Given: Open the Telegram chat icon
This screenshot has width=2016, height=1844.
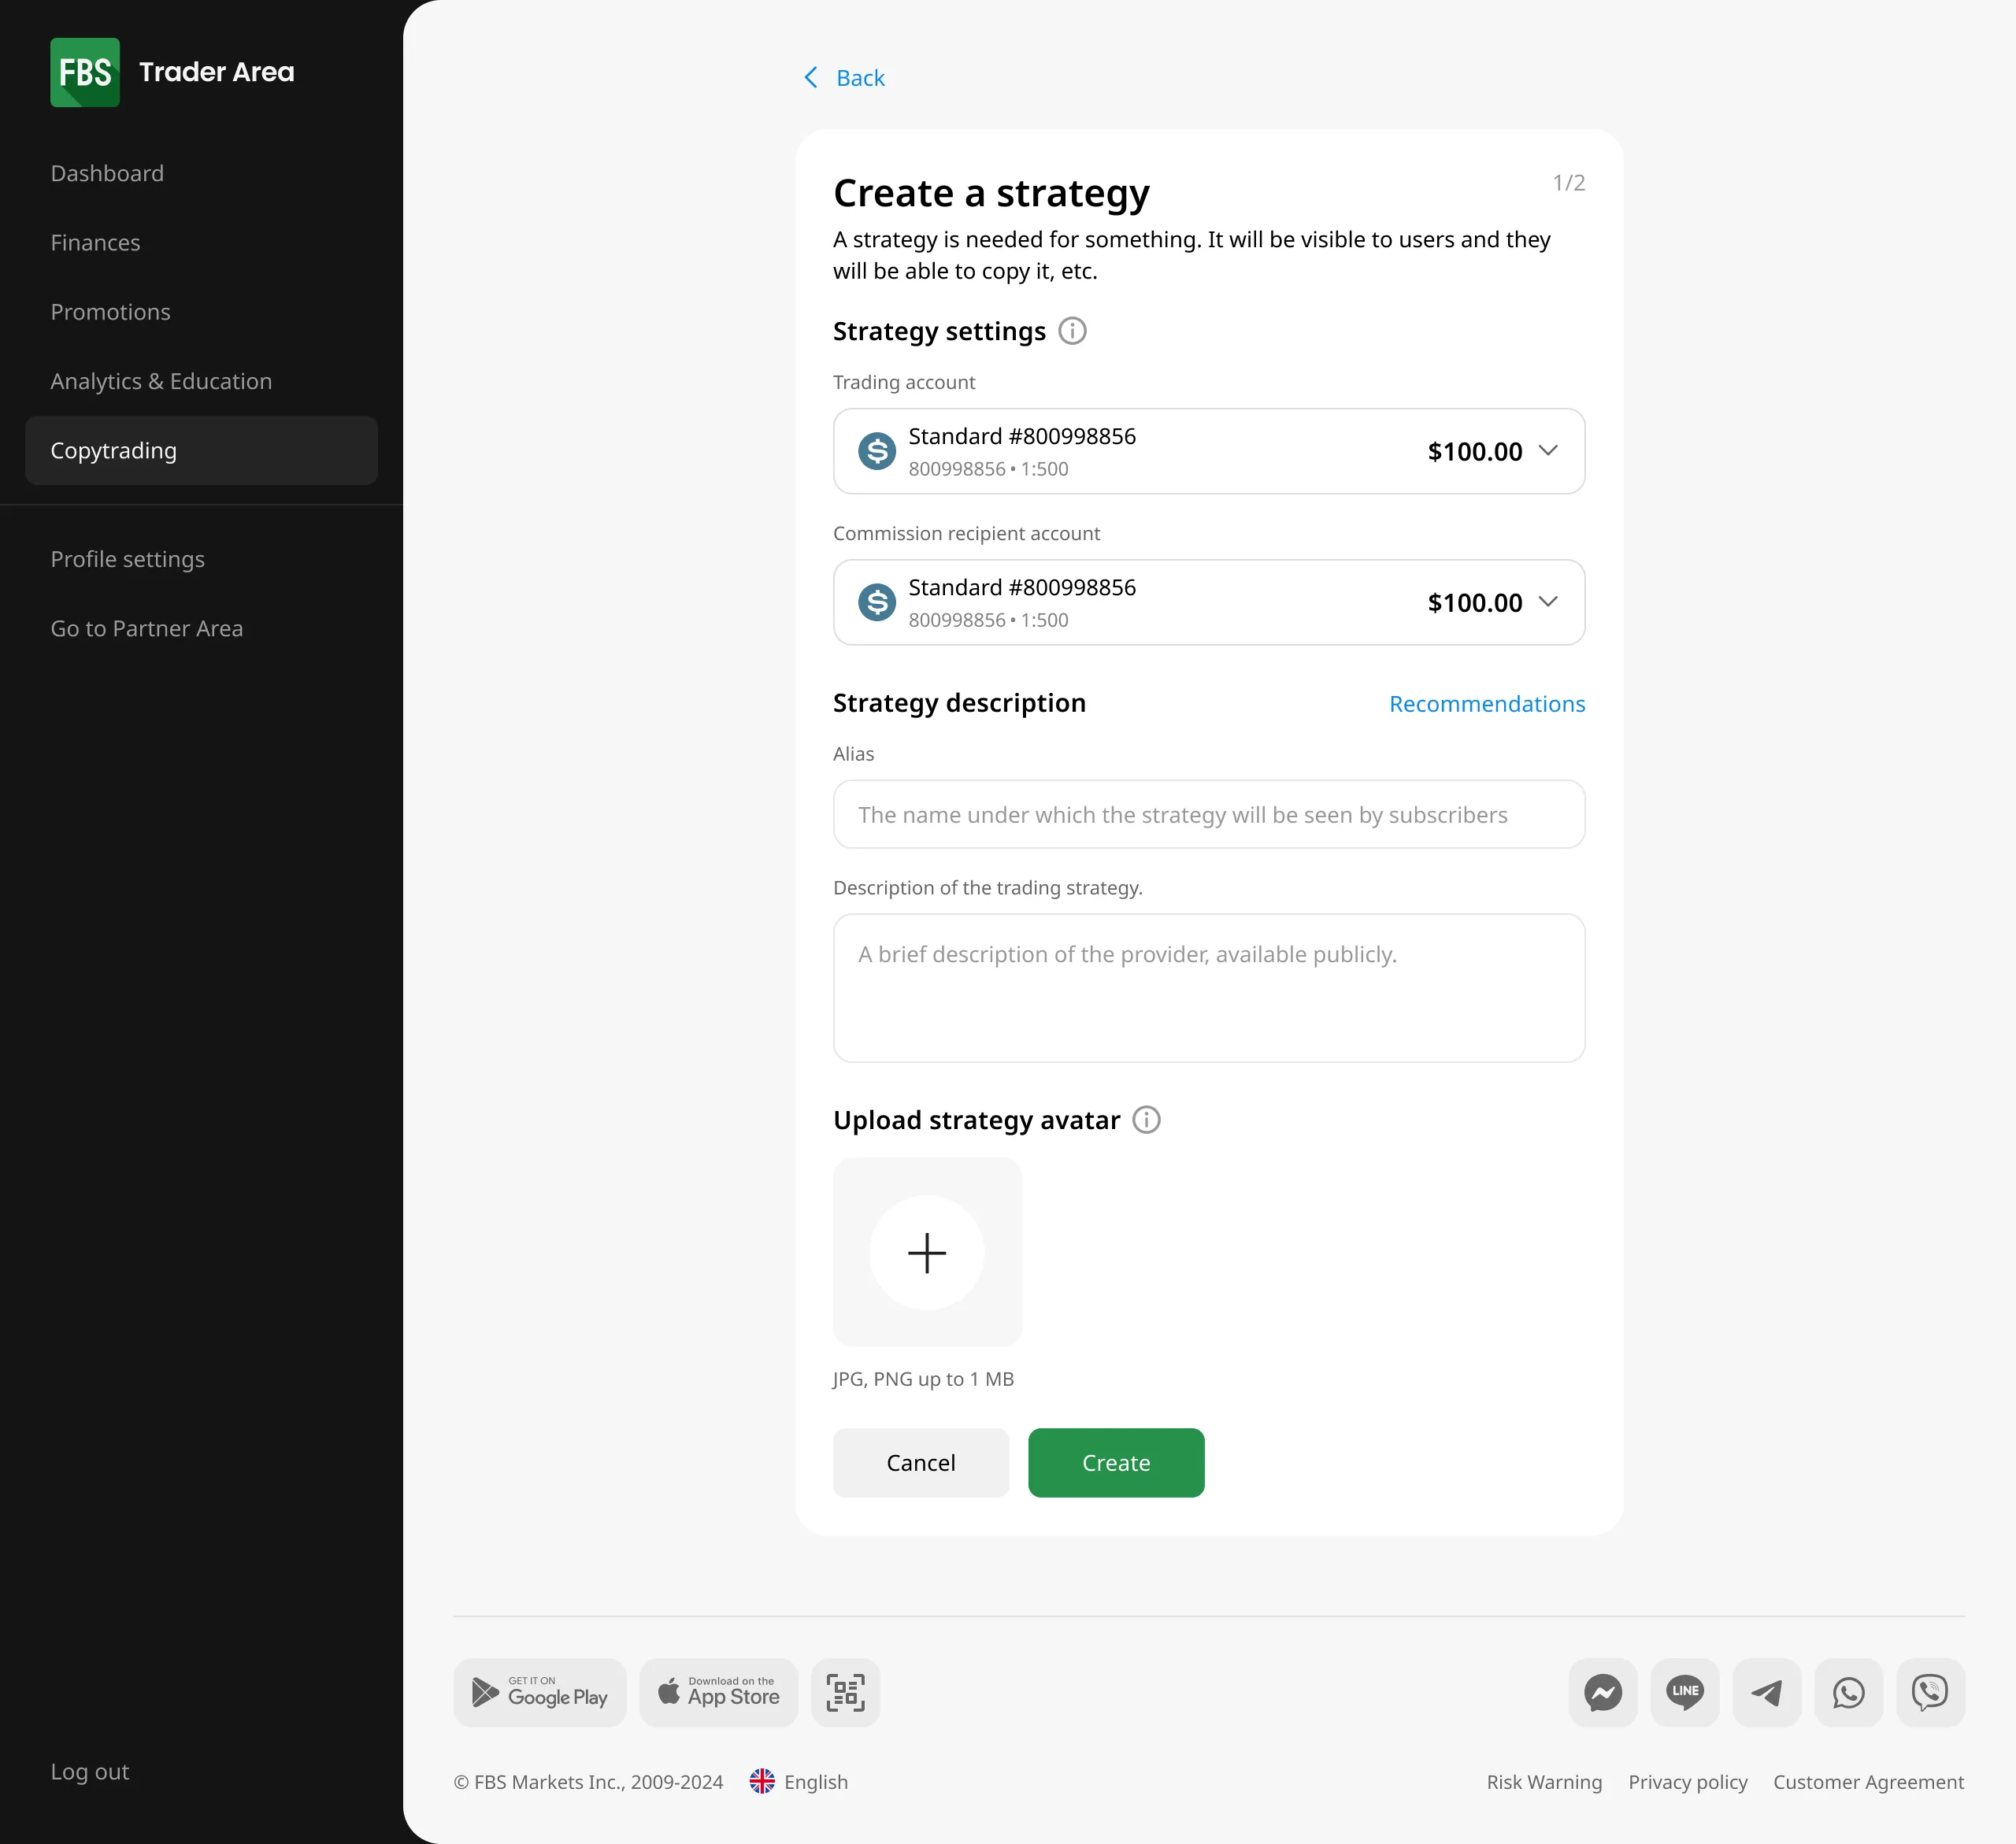Looking at the screenshot, I should pos(1766,1692).
